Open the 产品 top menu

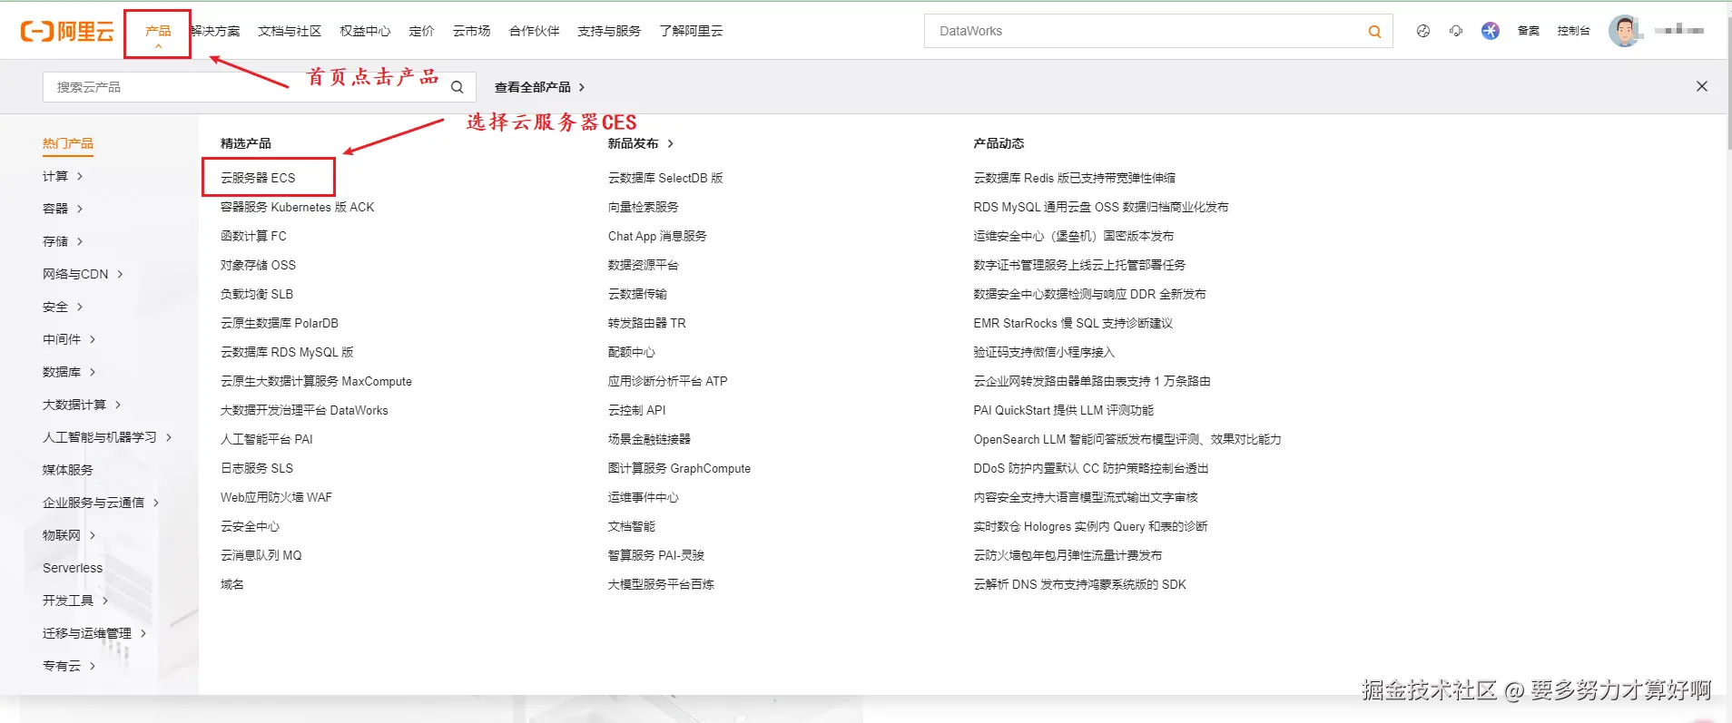[158, 32]
